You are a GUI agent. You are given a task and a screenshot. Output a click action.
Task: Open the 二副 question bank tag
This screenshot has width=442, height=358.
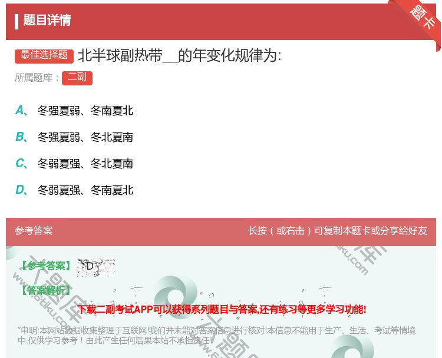77,78
